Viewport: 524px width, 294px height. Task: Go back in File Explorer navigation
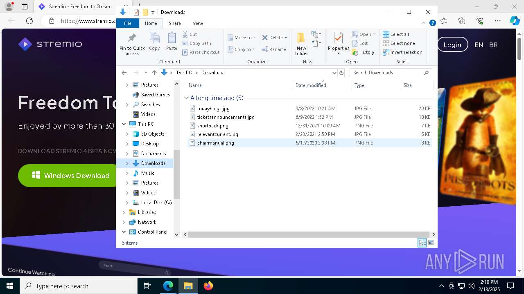pos(124,73)
